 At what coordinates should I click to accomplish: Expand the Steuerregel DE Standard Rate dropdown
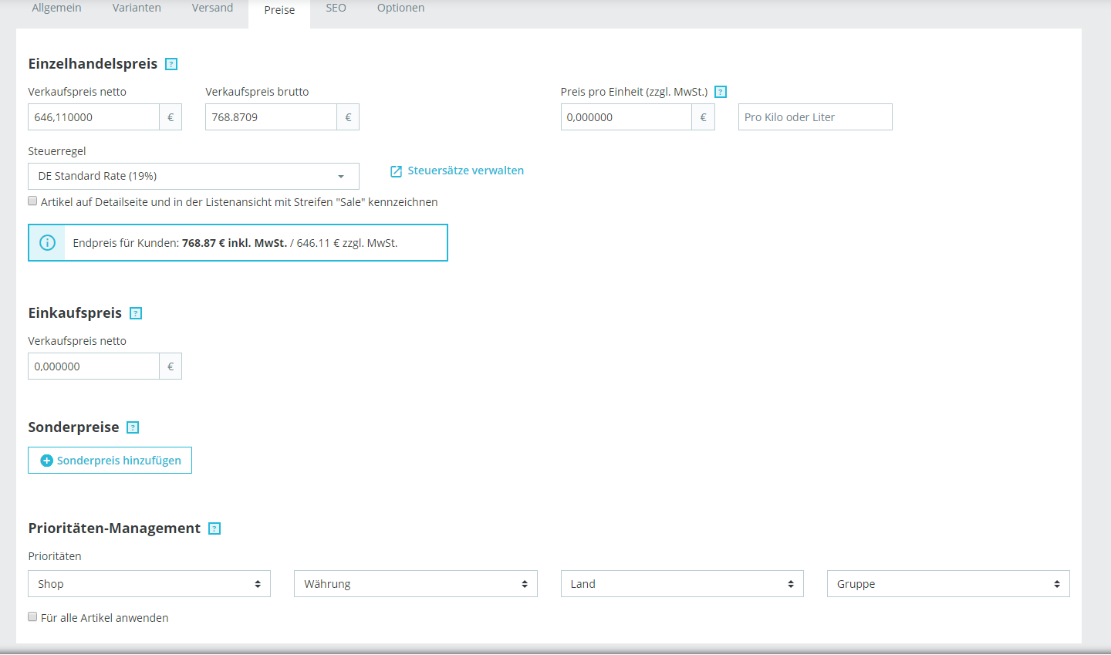click(194, 176)
